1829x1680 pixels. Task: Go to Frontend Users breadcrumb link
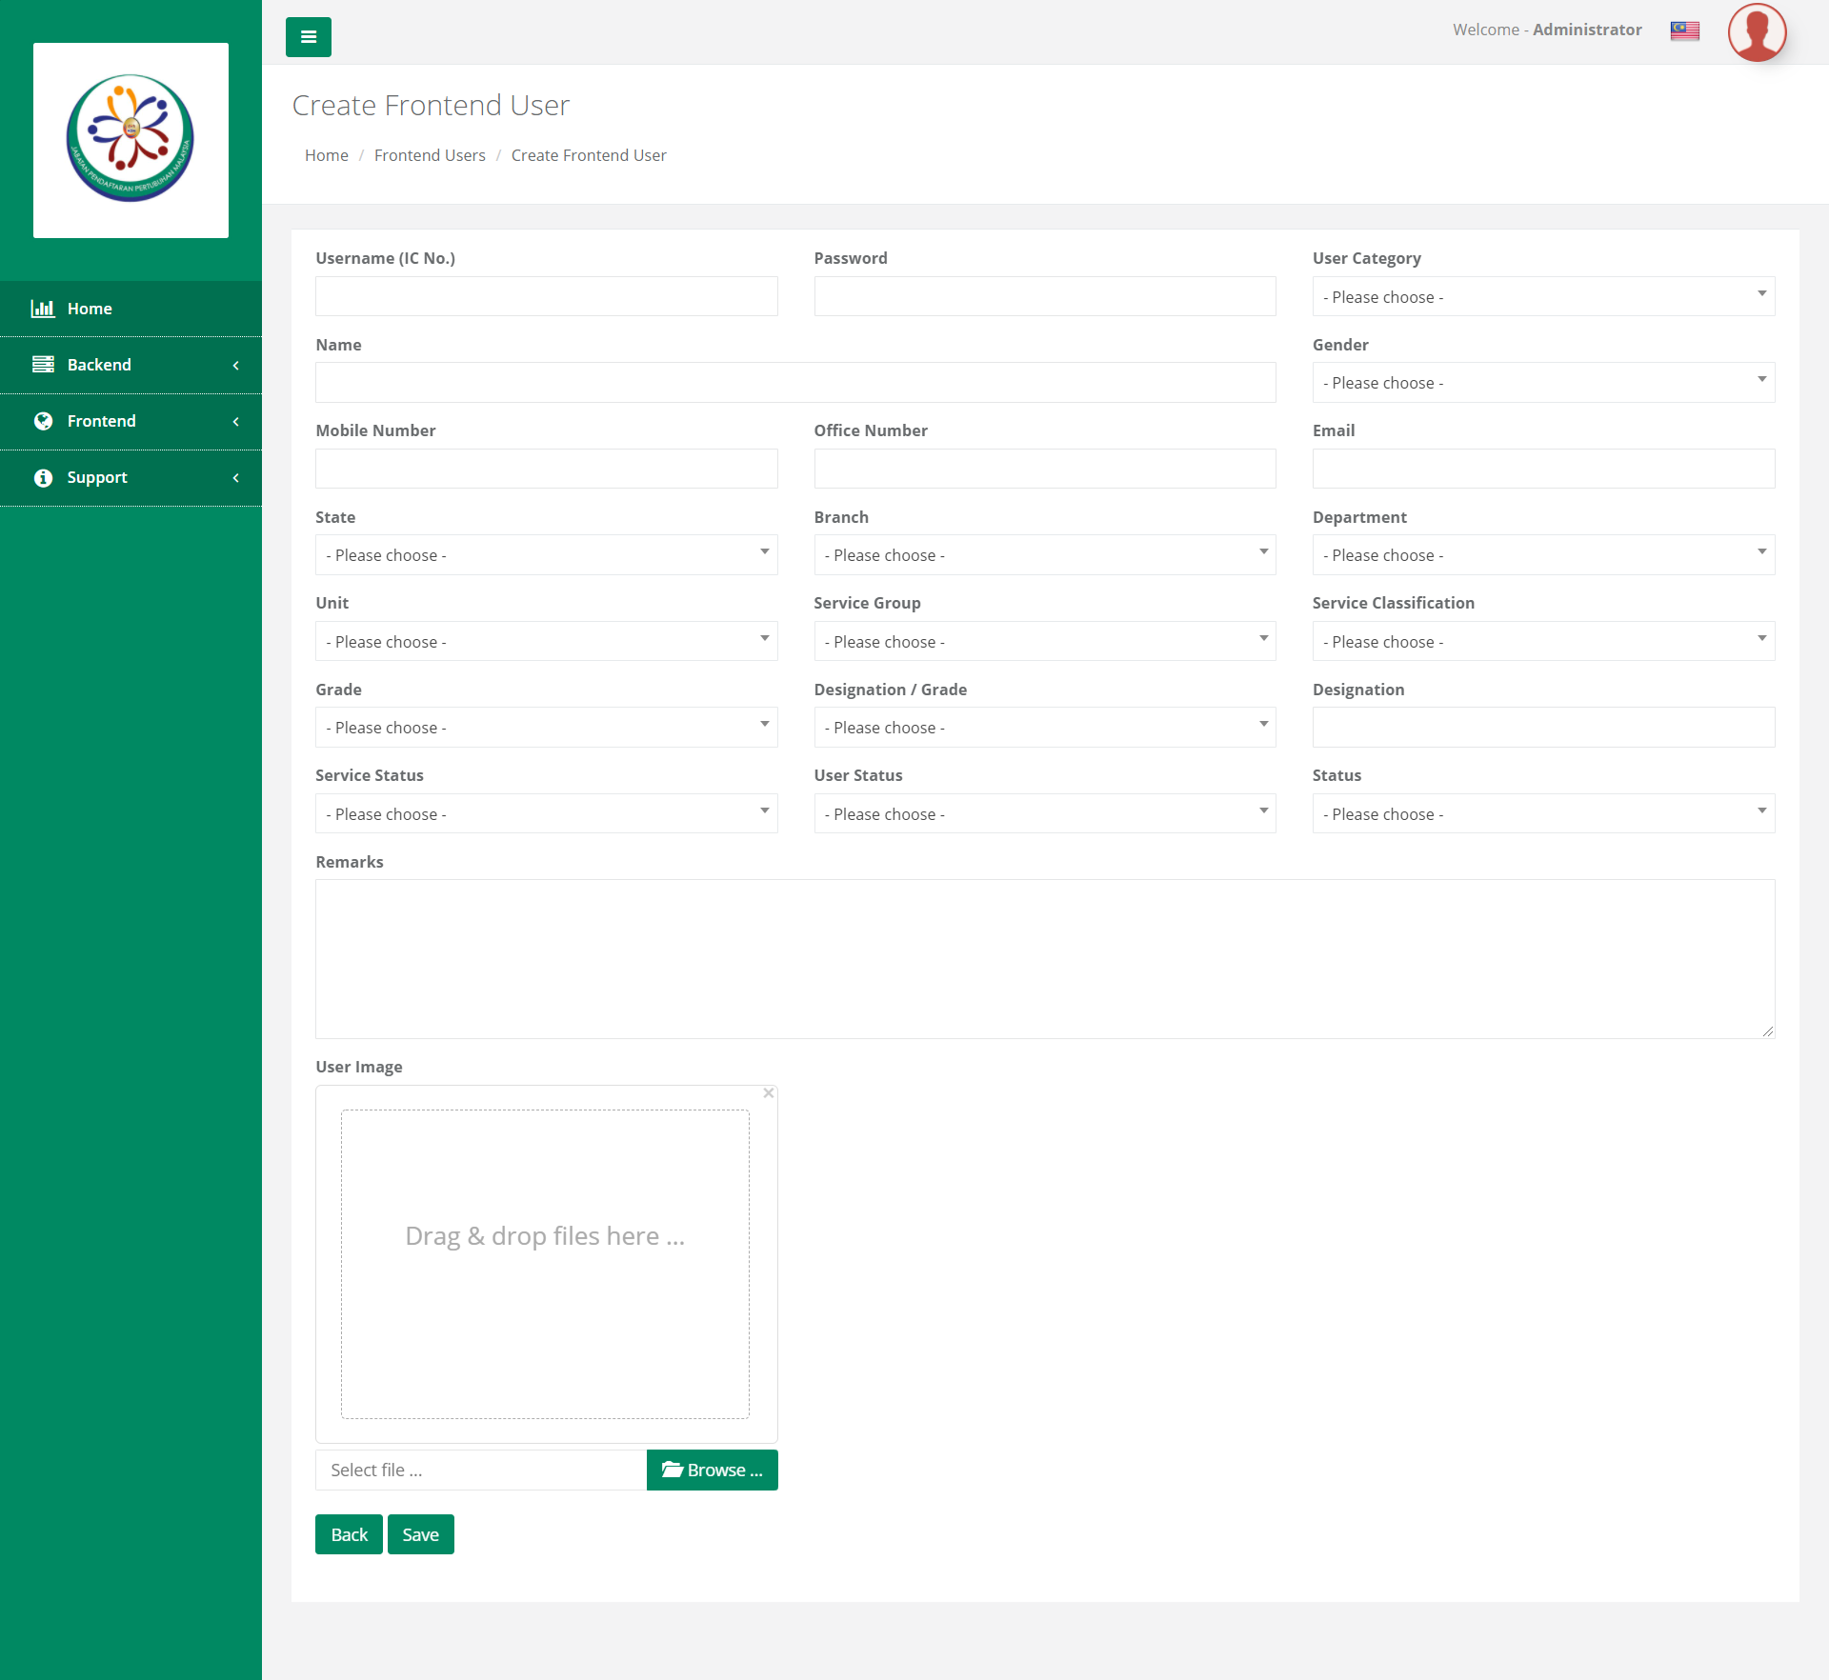point(429,155)
